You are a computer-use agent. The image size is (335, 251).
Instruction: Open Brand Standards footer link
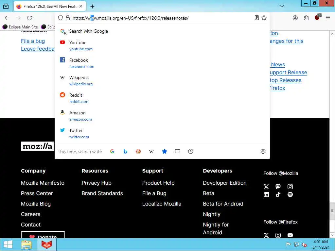(102, 193)
